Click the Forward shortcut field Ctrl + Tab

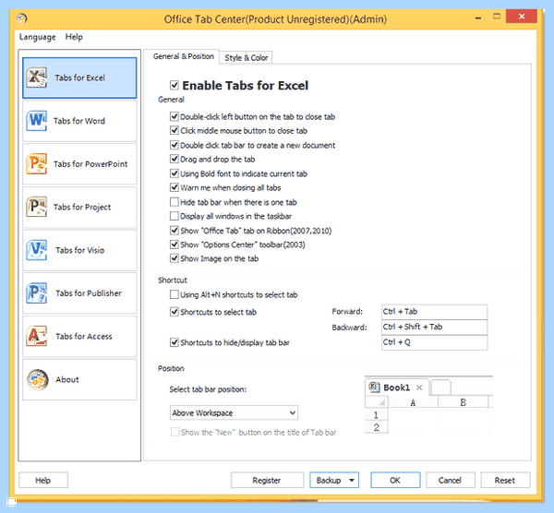[x=434, y=312]
